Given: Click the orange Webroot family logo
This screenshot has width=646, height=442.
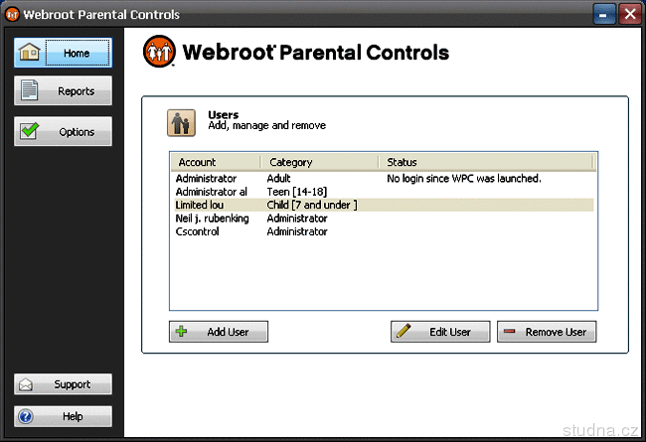Looking at the screenshot, I should [159, 52].
